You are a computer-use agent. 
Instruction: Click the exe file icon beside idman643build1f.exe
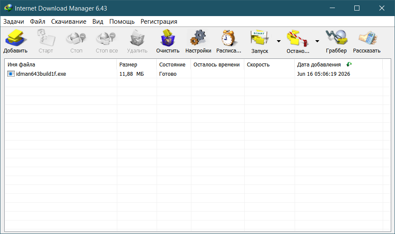click(11, 74)
